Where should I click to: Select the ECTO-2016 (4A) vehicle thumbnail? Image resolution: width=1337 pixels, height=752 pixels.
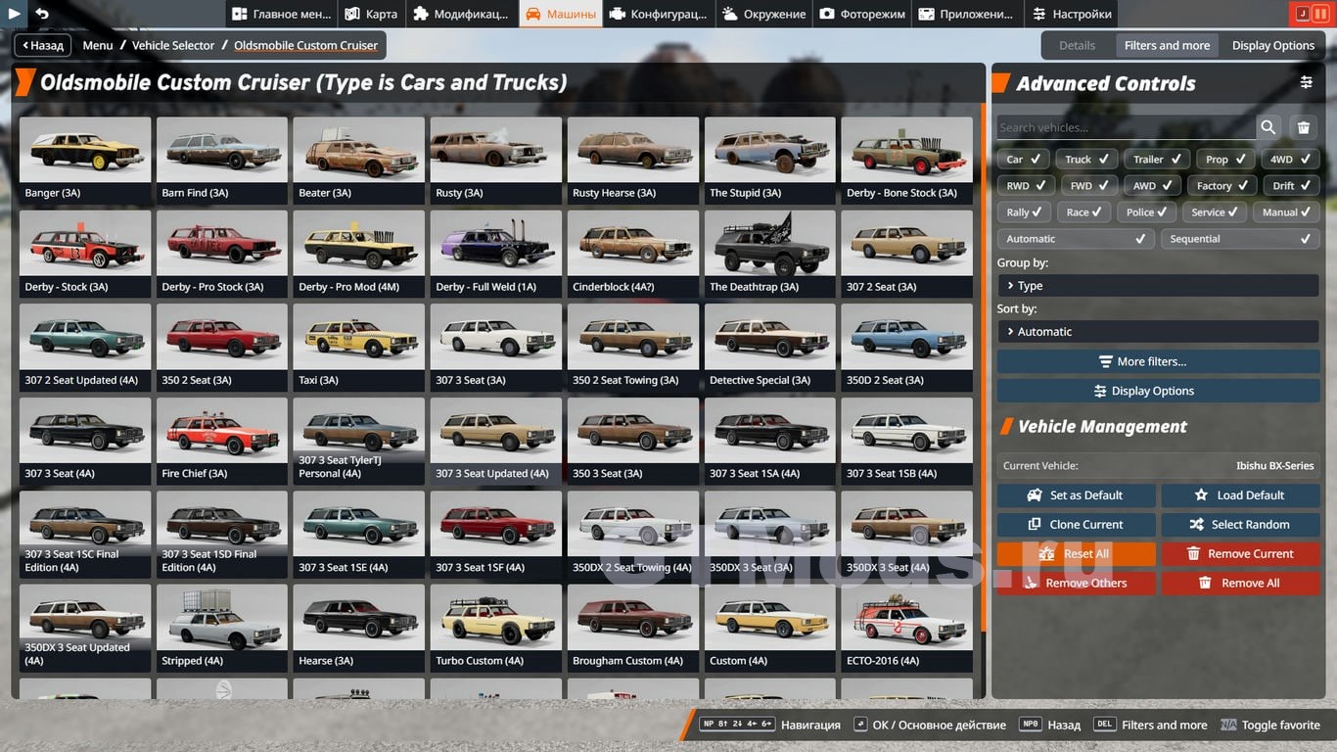click(906, 629)
